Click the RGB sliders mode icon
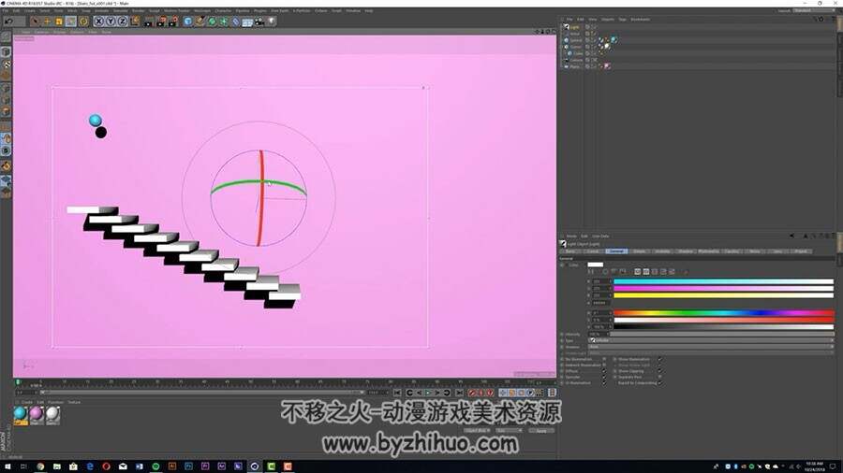Image resolution: width=843 pixels, height=473 pixels. pyautogui.click(x=638, y=272)
